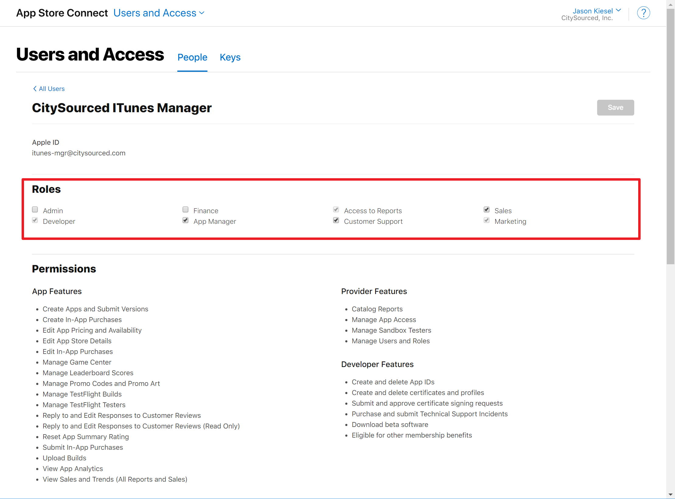675x499 pixels.
Task: Click 'Manage TestFlight Builds' permission
Action: coord(82,394)
